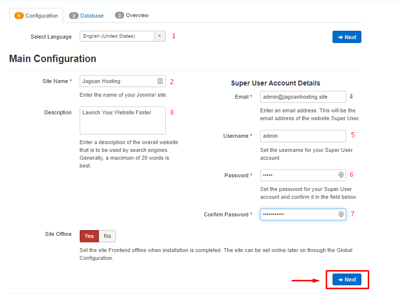Click into the Description text area
The width and height of the screenshot is (401, 296).
122,120
